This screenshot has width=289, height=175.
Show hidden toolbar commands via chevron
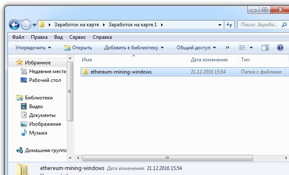(x=228, y=48)
